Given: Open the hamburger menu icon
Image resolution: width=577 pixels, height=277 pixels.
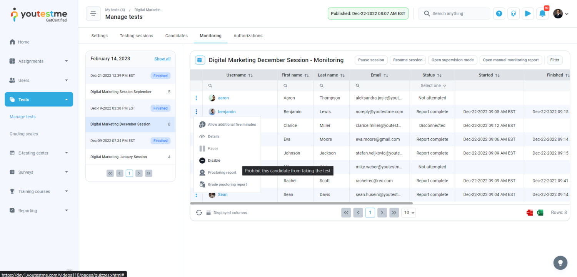Looking at the screenshot, I should [x=93, y=14].
